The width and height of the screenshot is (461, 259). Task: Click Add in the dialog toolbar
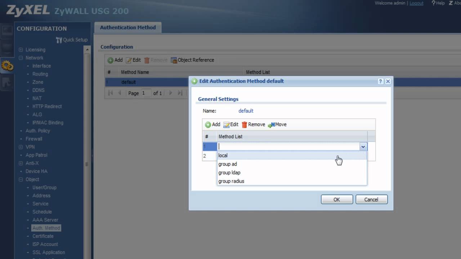pos(212,124)
